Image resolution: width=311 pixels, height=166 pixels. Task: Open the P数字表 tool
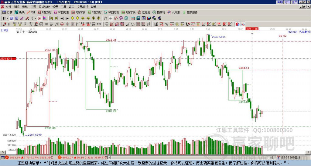(x=78, y=12)
